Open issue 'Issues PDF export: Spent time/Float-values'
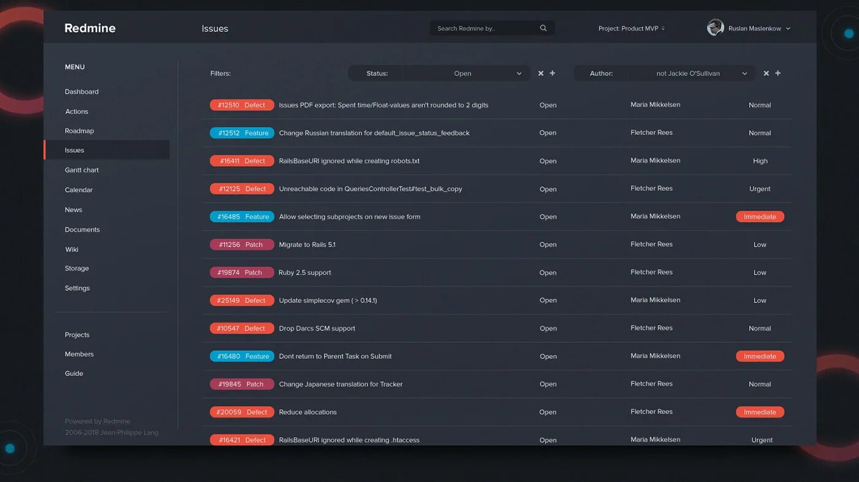This screenshot has width=859, height=482. (x=383, y=105)
